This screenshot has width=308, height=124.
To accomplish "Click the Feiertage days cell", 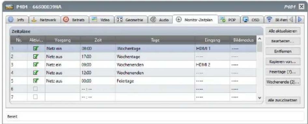I will 155,81.
